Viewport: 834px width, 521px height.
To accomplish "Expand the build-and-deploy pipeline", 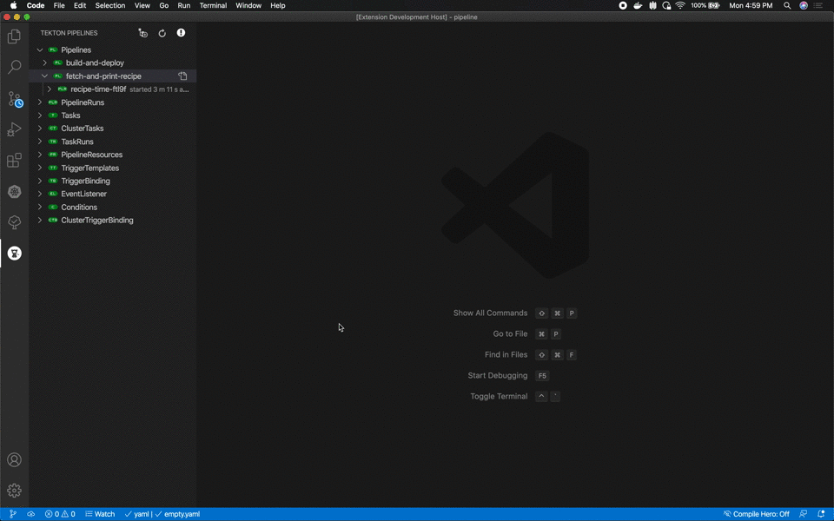I will pyautogui.click(x=44, y=63).
